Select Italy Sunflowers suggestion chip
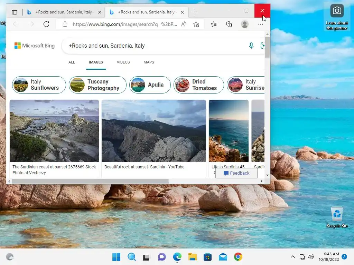354x265 pixels. (39, 85)
